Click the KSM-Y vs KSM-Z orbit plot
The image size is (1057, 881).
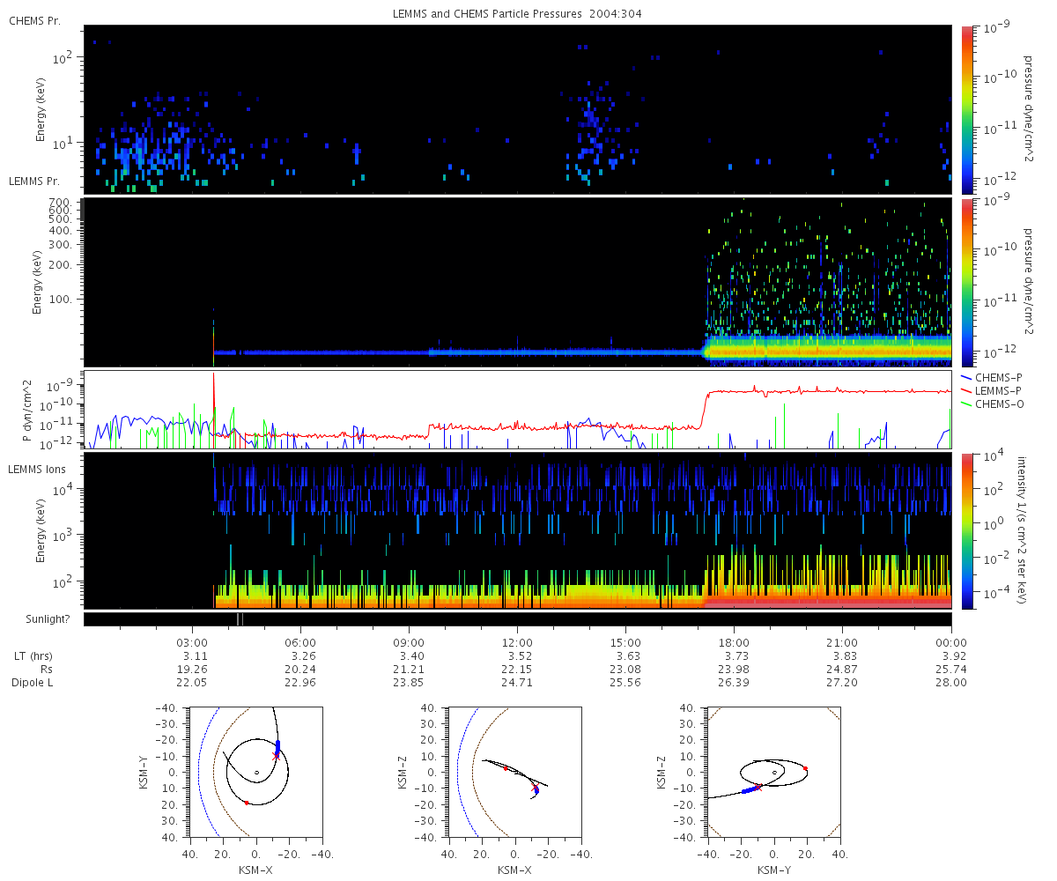773,771
